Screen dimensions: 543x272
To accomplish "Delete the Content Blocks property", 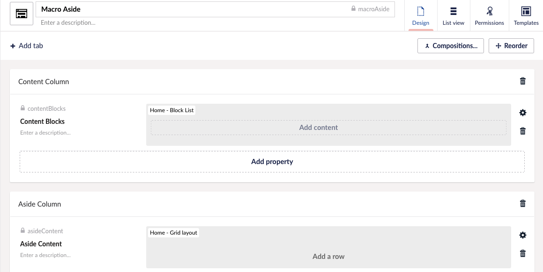I will [523, 131].
